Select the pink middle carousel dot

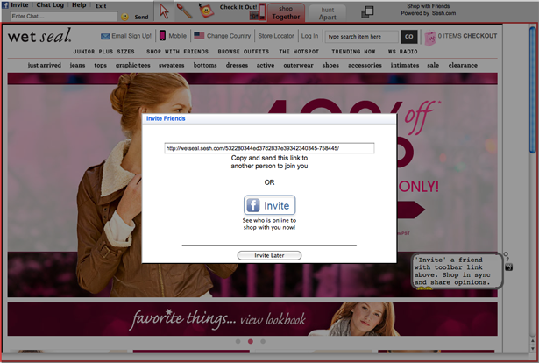(x=251, y=341)
